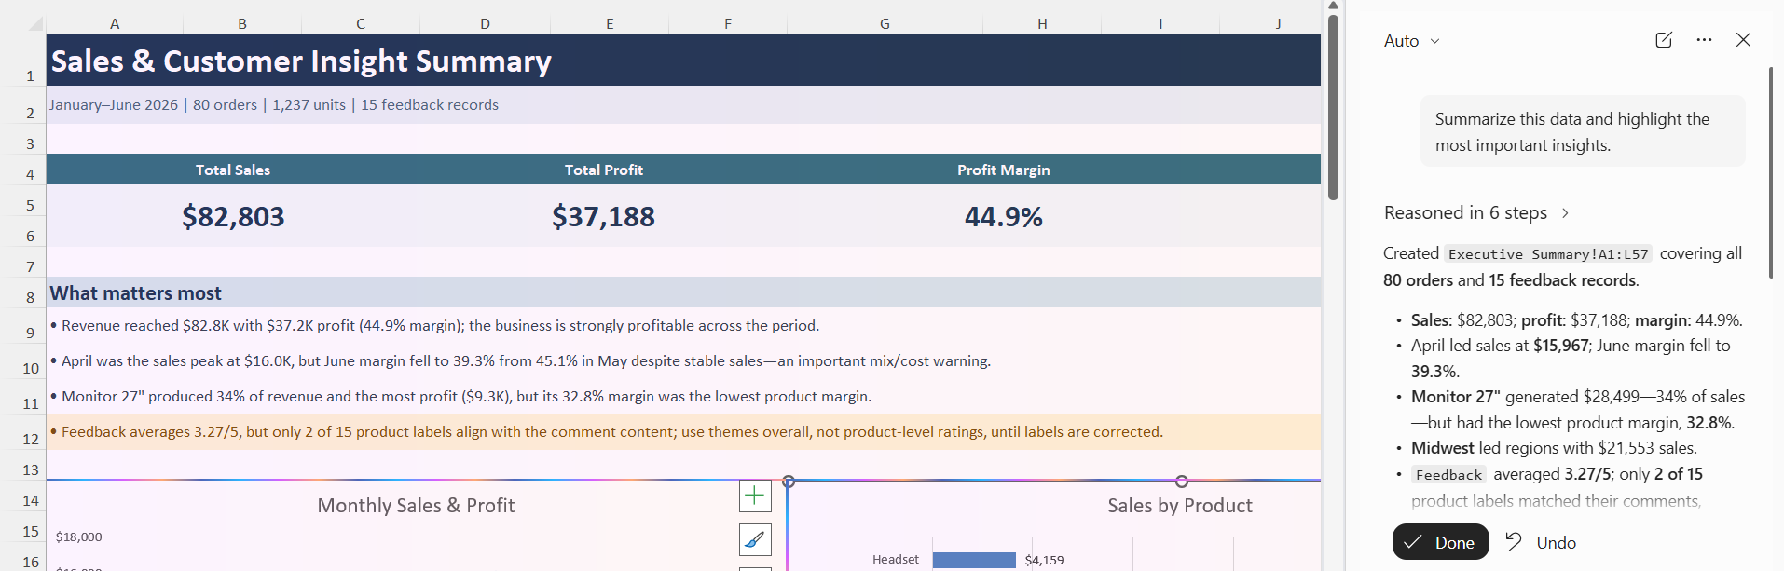Image resolution: width=1784 pixels, height=571 pixels.
Task: Select the 44.9% value cell
Action: (x=1003, y=216)
